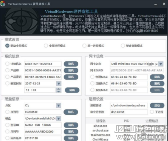Randomize the 物理MAC address

click(x=157, y=77)
